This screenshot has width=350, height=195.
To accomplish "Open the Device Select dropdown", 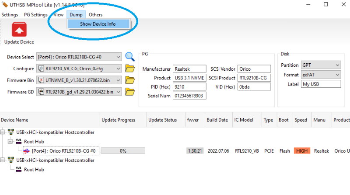I will (x=119, y=57).
